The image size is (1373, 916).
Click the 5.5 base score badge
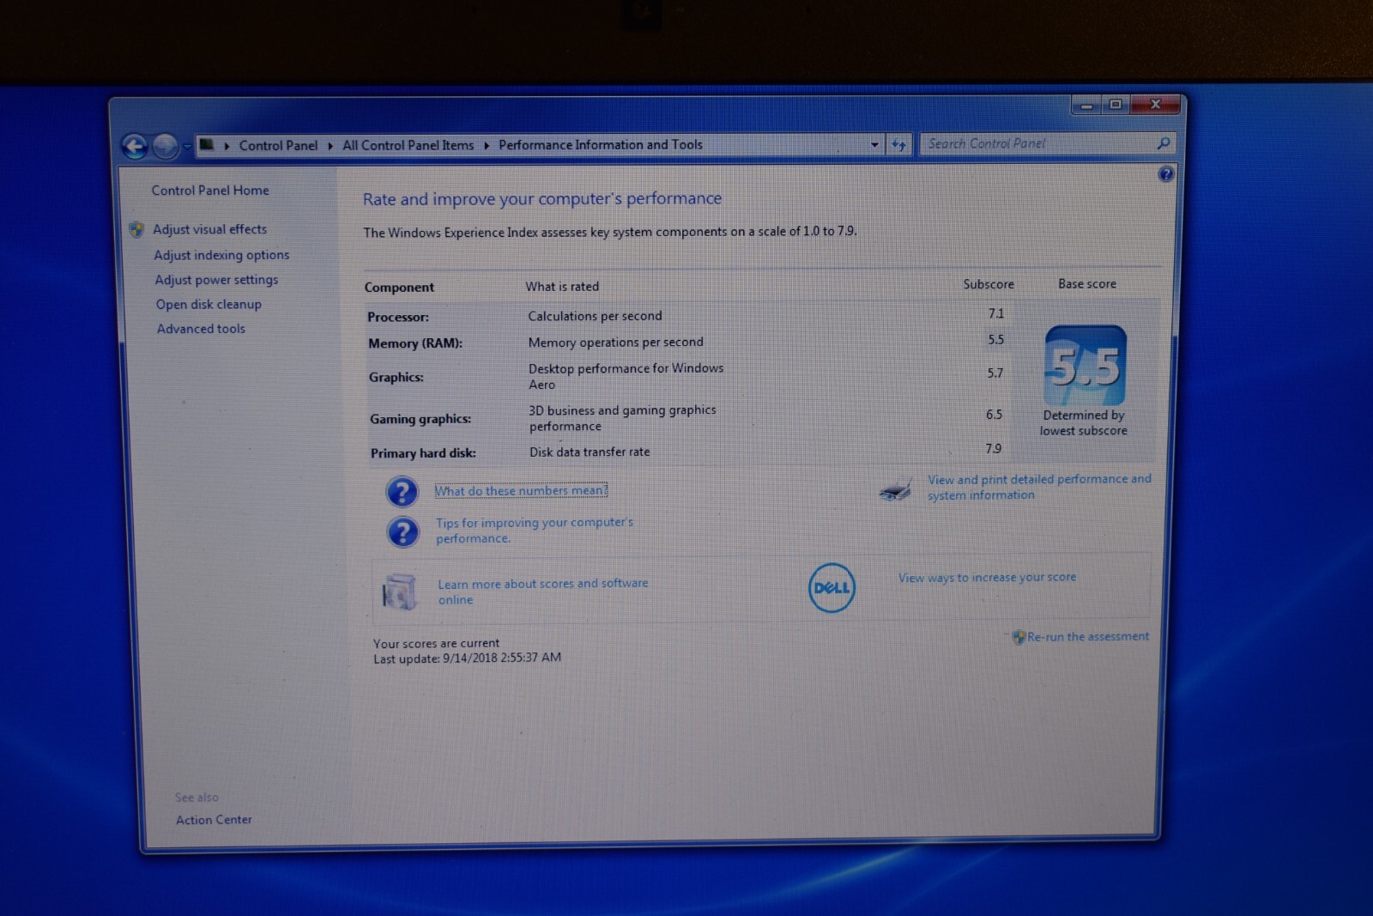(x=1085, y=366)
